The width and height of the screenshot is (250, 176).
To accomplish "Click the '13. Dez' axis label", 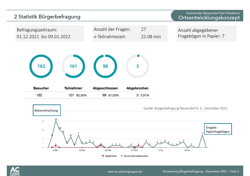I will [x=82, y=150].
